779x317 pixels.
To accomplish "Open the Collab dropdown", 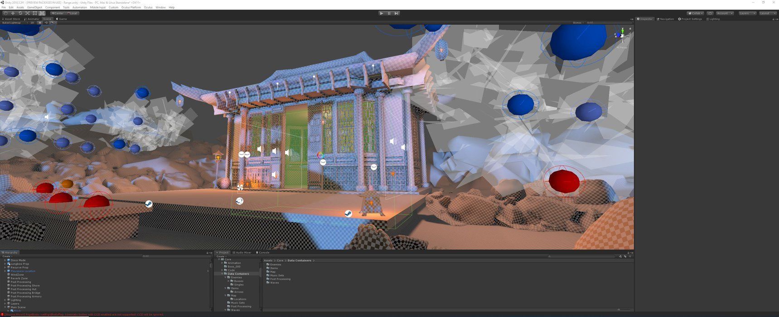I will click(x=695, y=13).
